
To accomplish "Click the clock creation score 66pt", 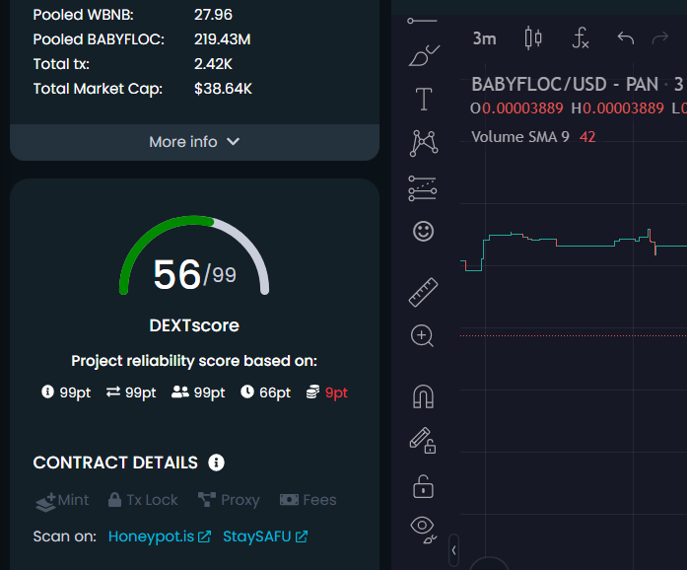I will (x=265, y=392).
